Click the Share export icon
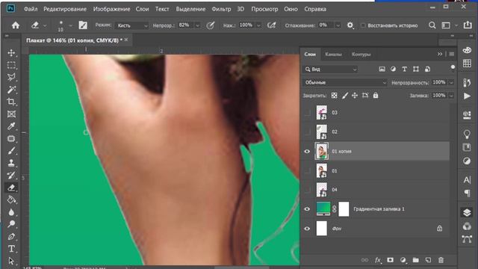 (468, 25)
